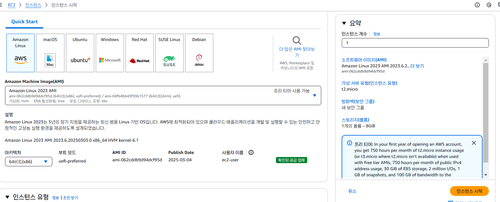This screenshot has height=202, width=500.
Task: Click the 인스턴스 개수 input field
Action: click(x=415, y=43)
